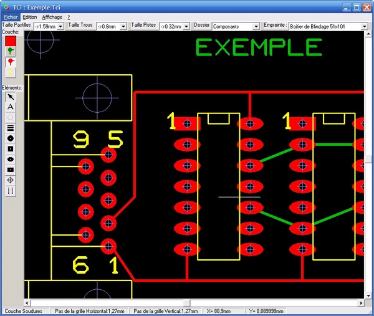The image size is (374, 316).
Task: Click the 'Y= 8,889999mm' coordinate readout
Action: click(266, 311)
